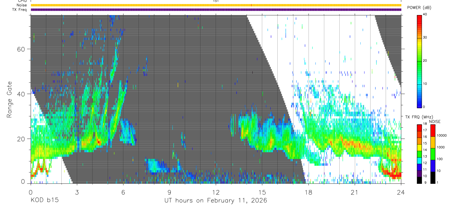Click the purple 10-11 MHz swatch in the TX FRQ legend
Viewport: 451px width, 208px height.
(419, 174)
